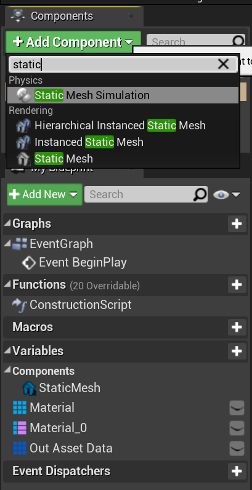Add a new variable with plus button
Viewport: 252px width, 490px height.
[x=237, y=351]
